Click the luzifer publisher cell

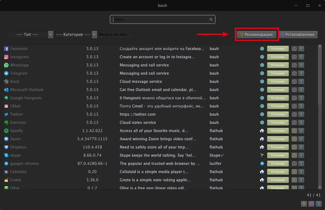(x=216, y=164)
